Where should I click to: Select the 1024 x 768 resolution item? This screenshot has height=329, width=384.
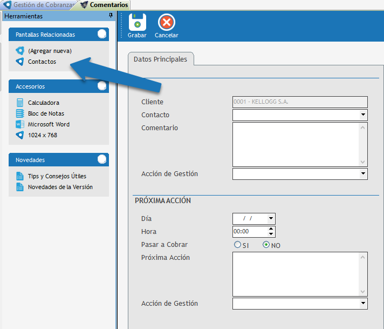[x=42, y=135]
